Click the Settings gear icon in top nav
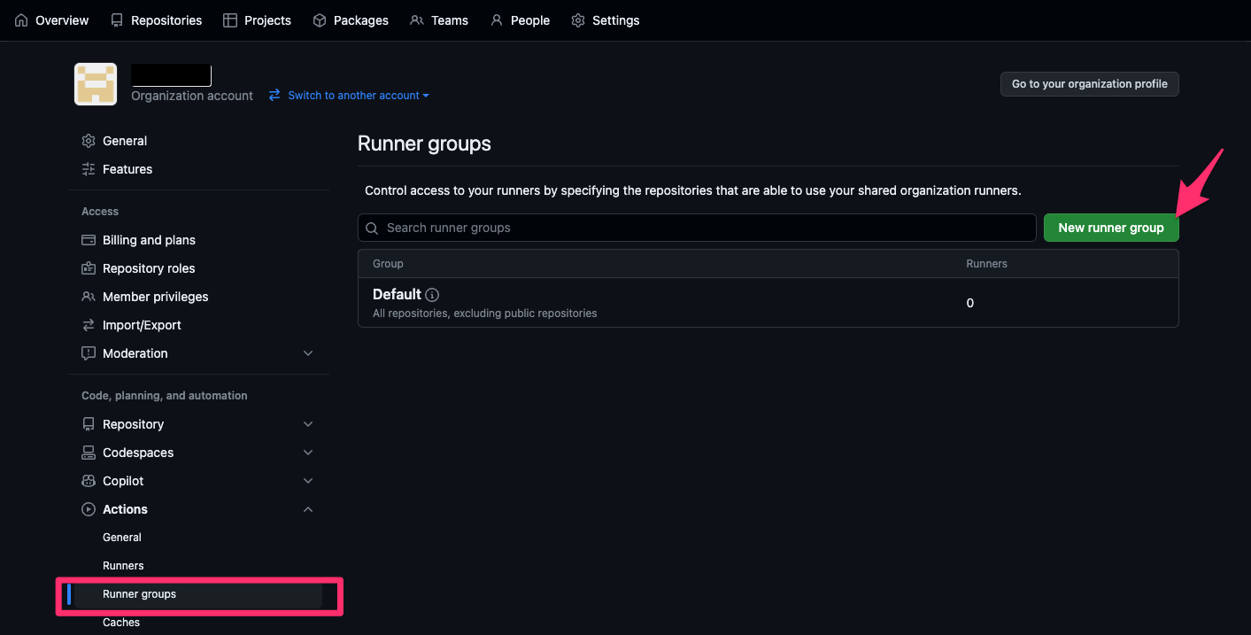Screen dimensions: 1251x635 (578, 20)
